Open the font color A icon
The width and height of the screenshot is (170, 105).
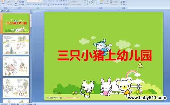pyautogui.click(x=48, y=5)
